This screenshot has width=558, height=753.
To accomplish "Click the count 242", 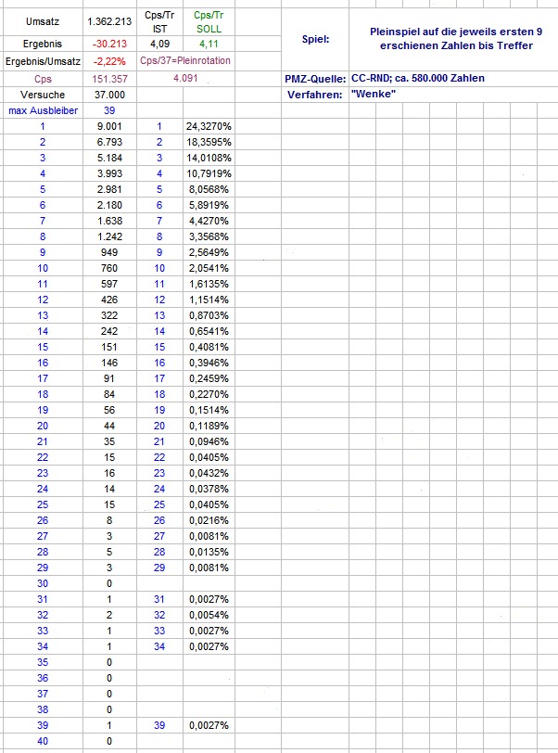I will (109, 331).
